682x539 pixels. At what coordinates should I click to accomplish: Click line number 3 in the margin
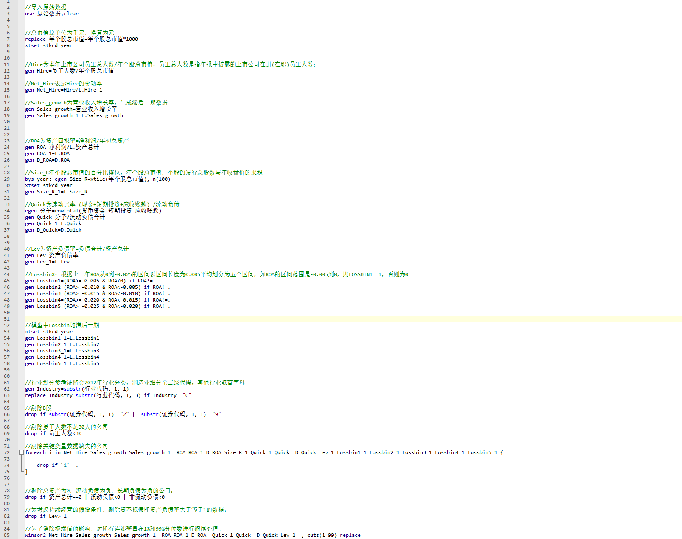pos(8,14)
